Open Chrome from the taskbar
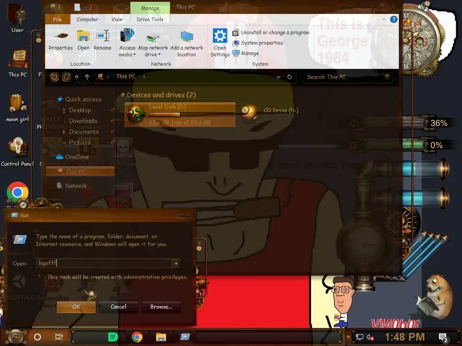This screenshot has width=462, height=346. click(x=137, y=337)
